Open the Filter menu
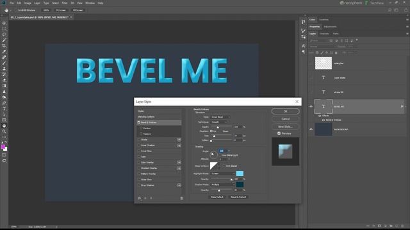 65,3
